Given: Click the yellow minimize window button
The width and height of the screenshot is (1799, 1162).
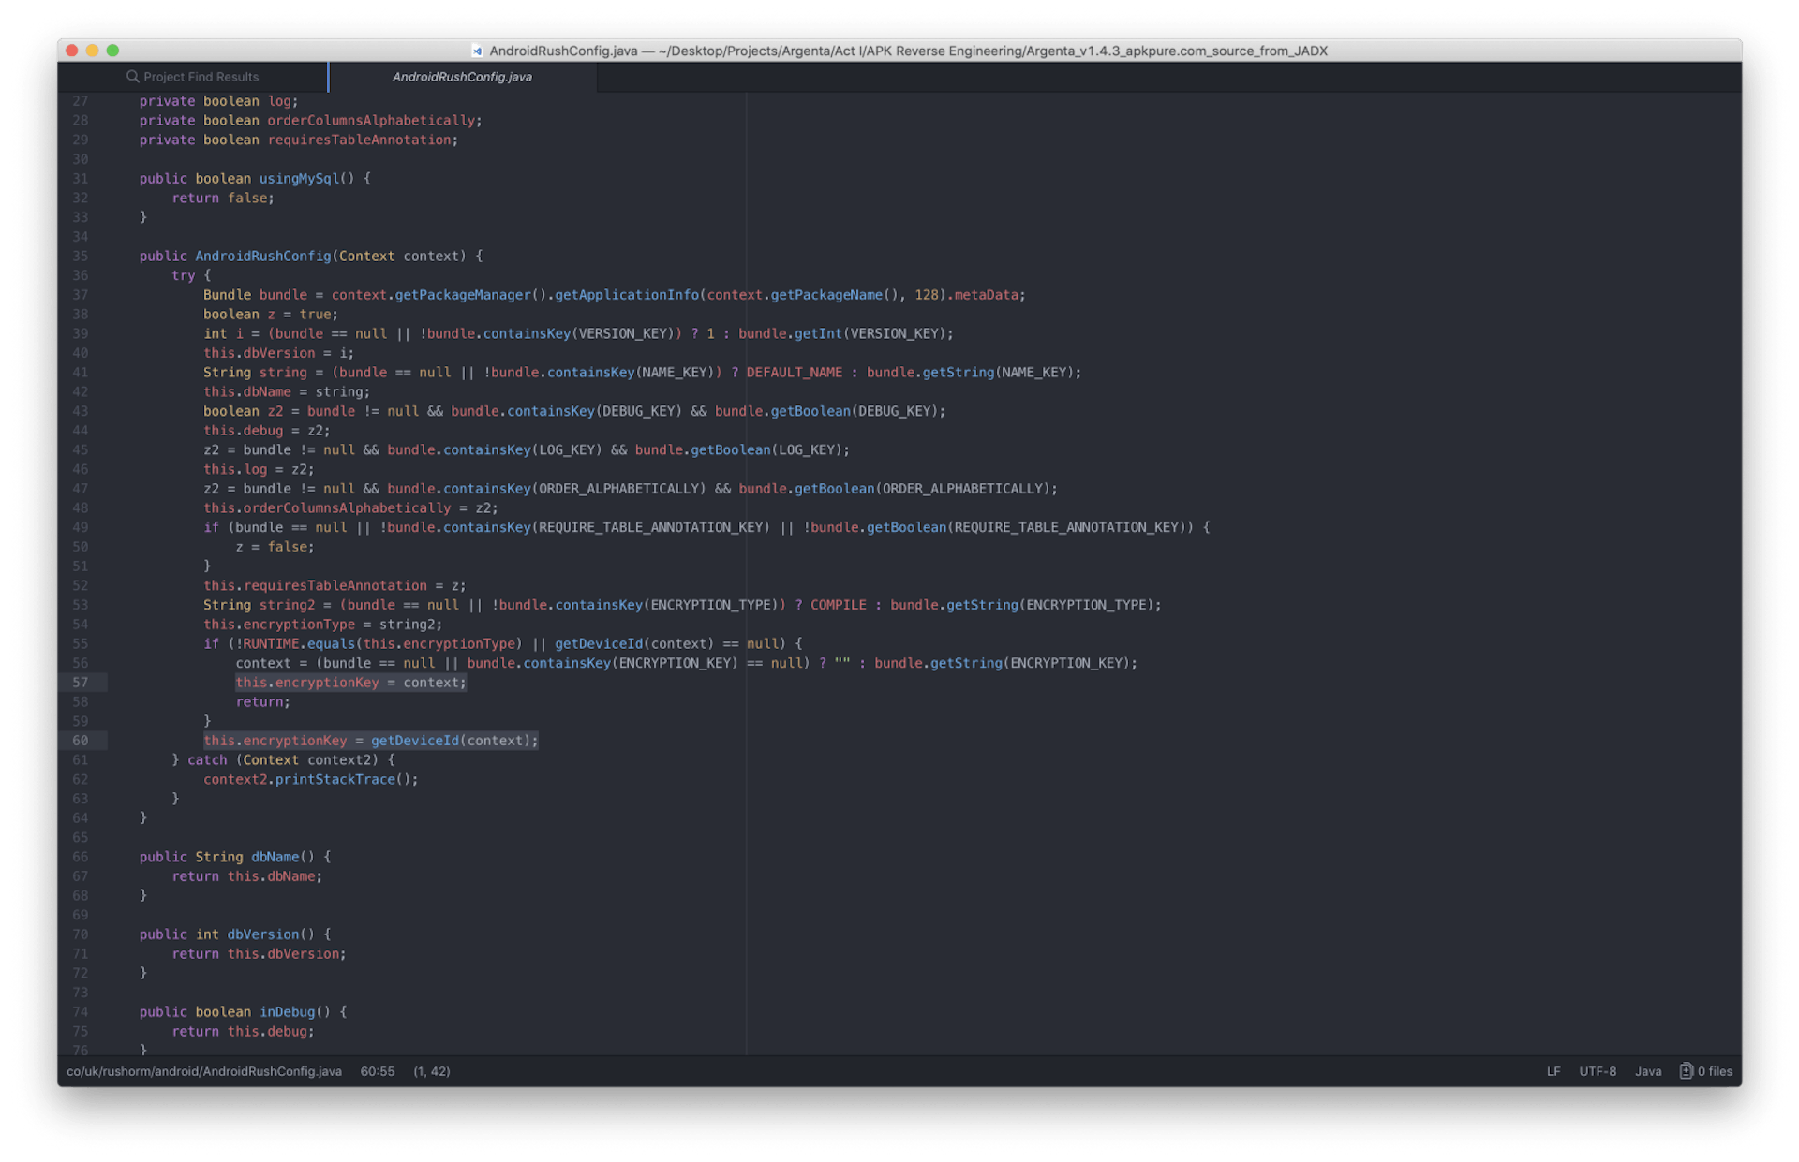Looking at the screenshot, I should (x=93, y=51).
